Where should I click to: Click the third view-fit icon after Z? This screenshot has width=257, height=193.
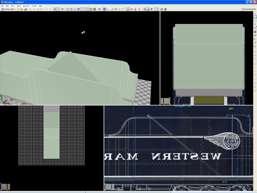pyautogui.click(x=75, y=9)
